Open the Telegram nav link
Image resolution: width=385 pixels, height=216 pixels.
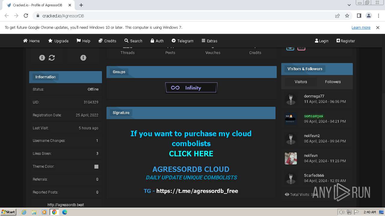tap(183, 41)
